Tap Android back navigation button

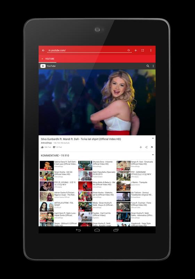[78, 230]
